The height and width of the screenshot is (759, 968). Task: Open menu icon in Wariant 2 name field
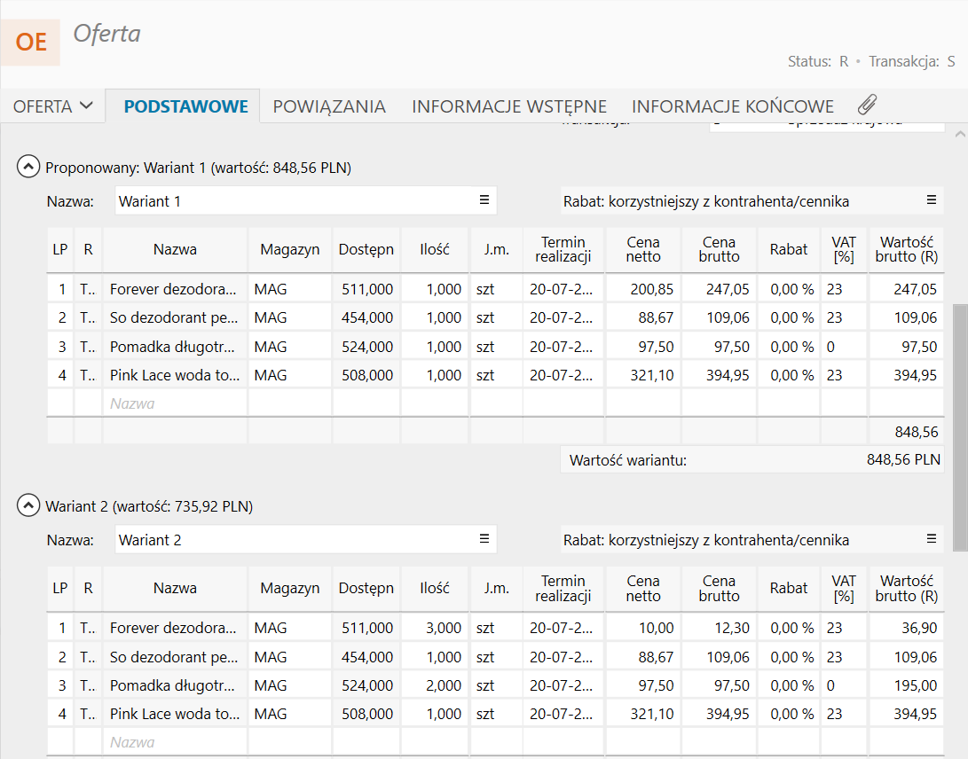pos(484,539)
